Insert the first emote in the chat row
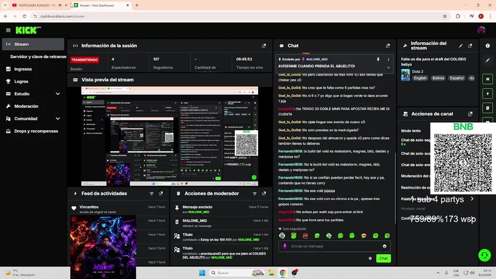This screenshot has width=496, height=279. click(282, 235)
